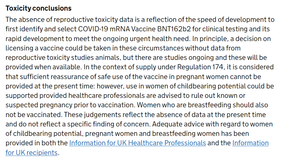
Task: Click the words These judgements reflect
Action: click(103, 115)
